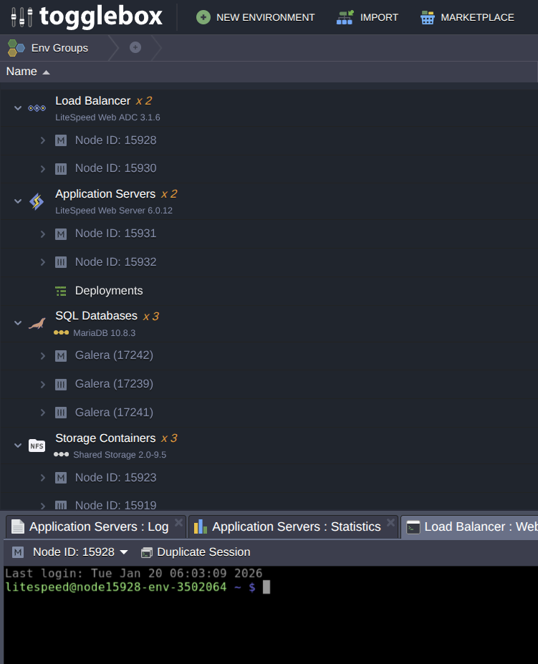Viewport: 538px width, 664px height.
Task: Click Duplicate Session
Action: pyautogui.click(x=196, y=552)
